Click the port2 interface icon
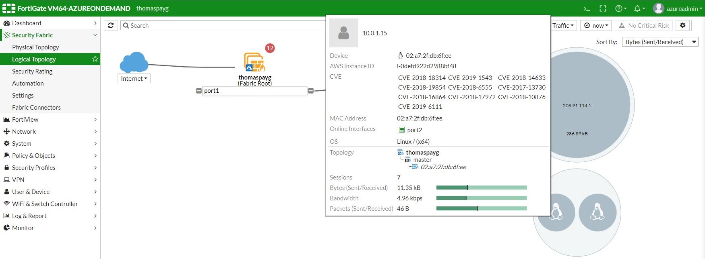Screen dimensions: 705x259 coord(401,130)
